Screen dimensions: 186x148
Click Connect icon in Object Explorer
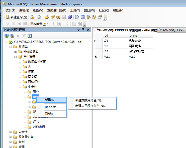tap(7, 36)
